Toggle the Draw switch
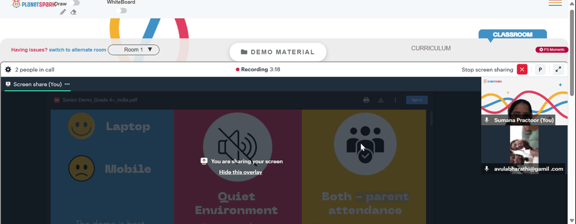Image resolution: width=576 pixels, height=224 pixels. tap(74, 3)
